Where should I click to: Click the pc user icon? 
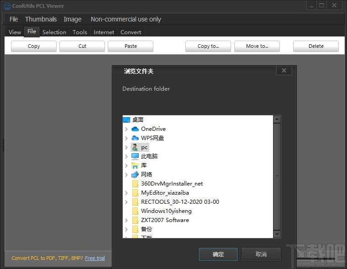tap(135, 147)
